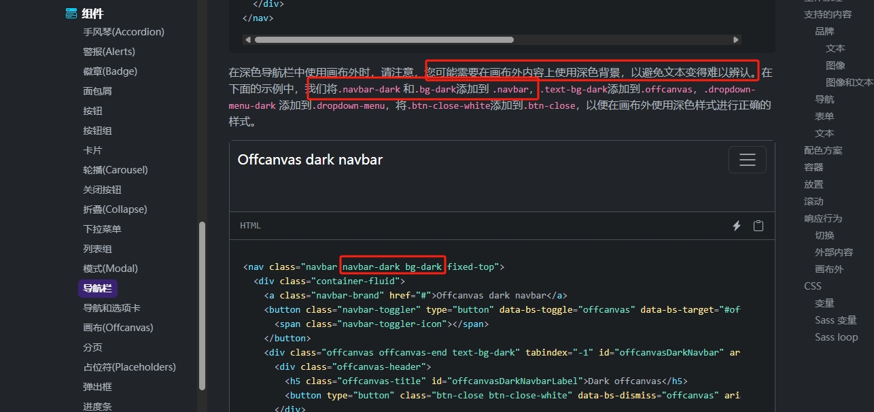874x412 pixels.
Task: Click the highlighted navbar-dark bg-dark code
Action: coord(392,266)
